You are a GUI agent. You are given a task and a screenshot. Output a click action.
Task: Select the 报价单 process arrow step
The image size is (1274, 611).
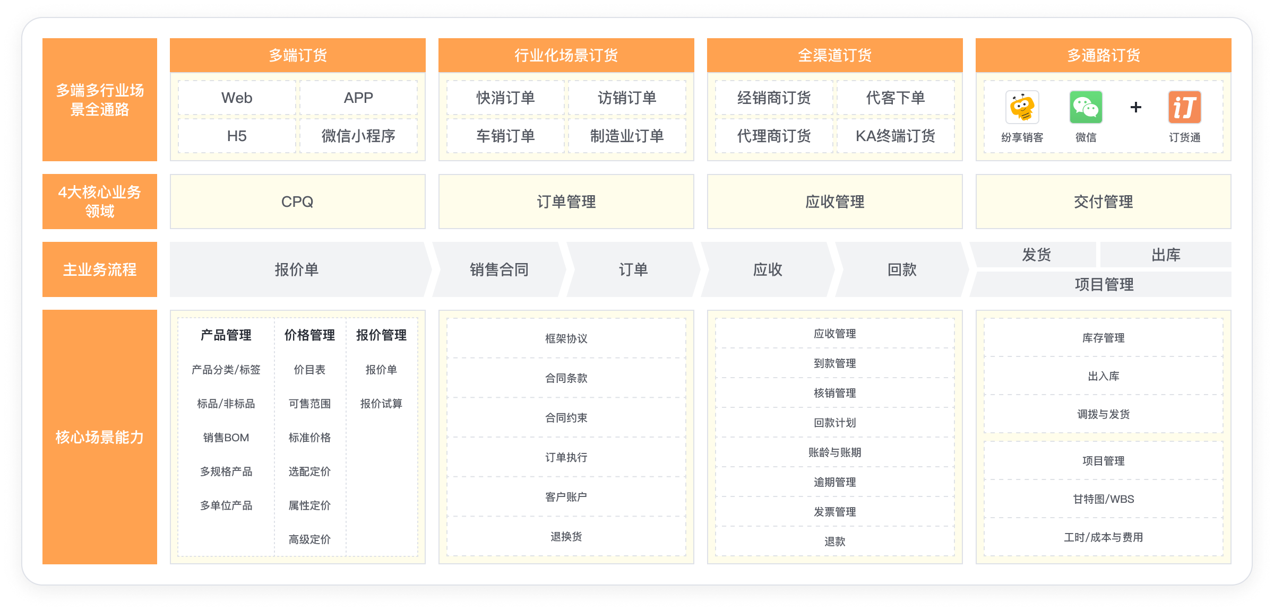pos(296,269)
